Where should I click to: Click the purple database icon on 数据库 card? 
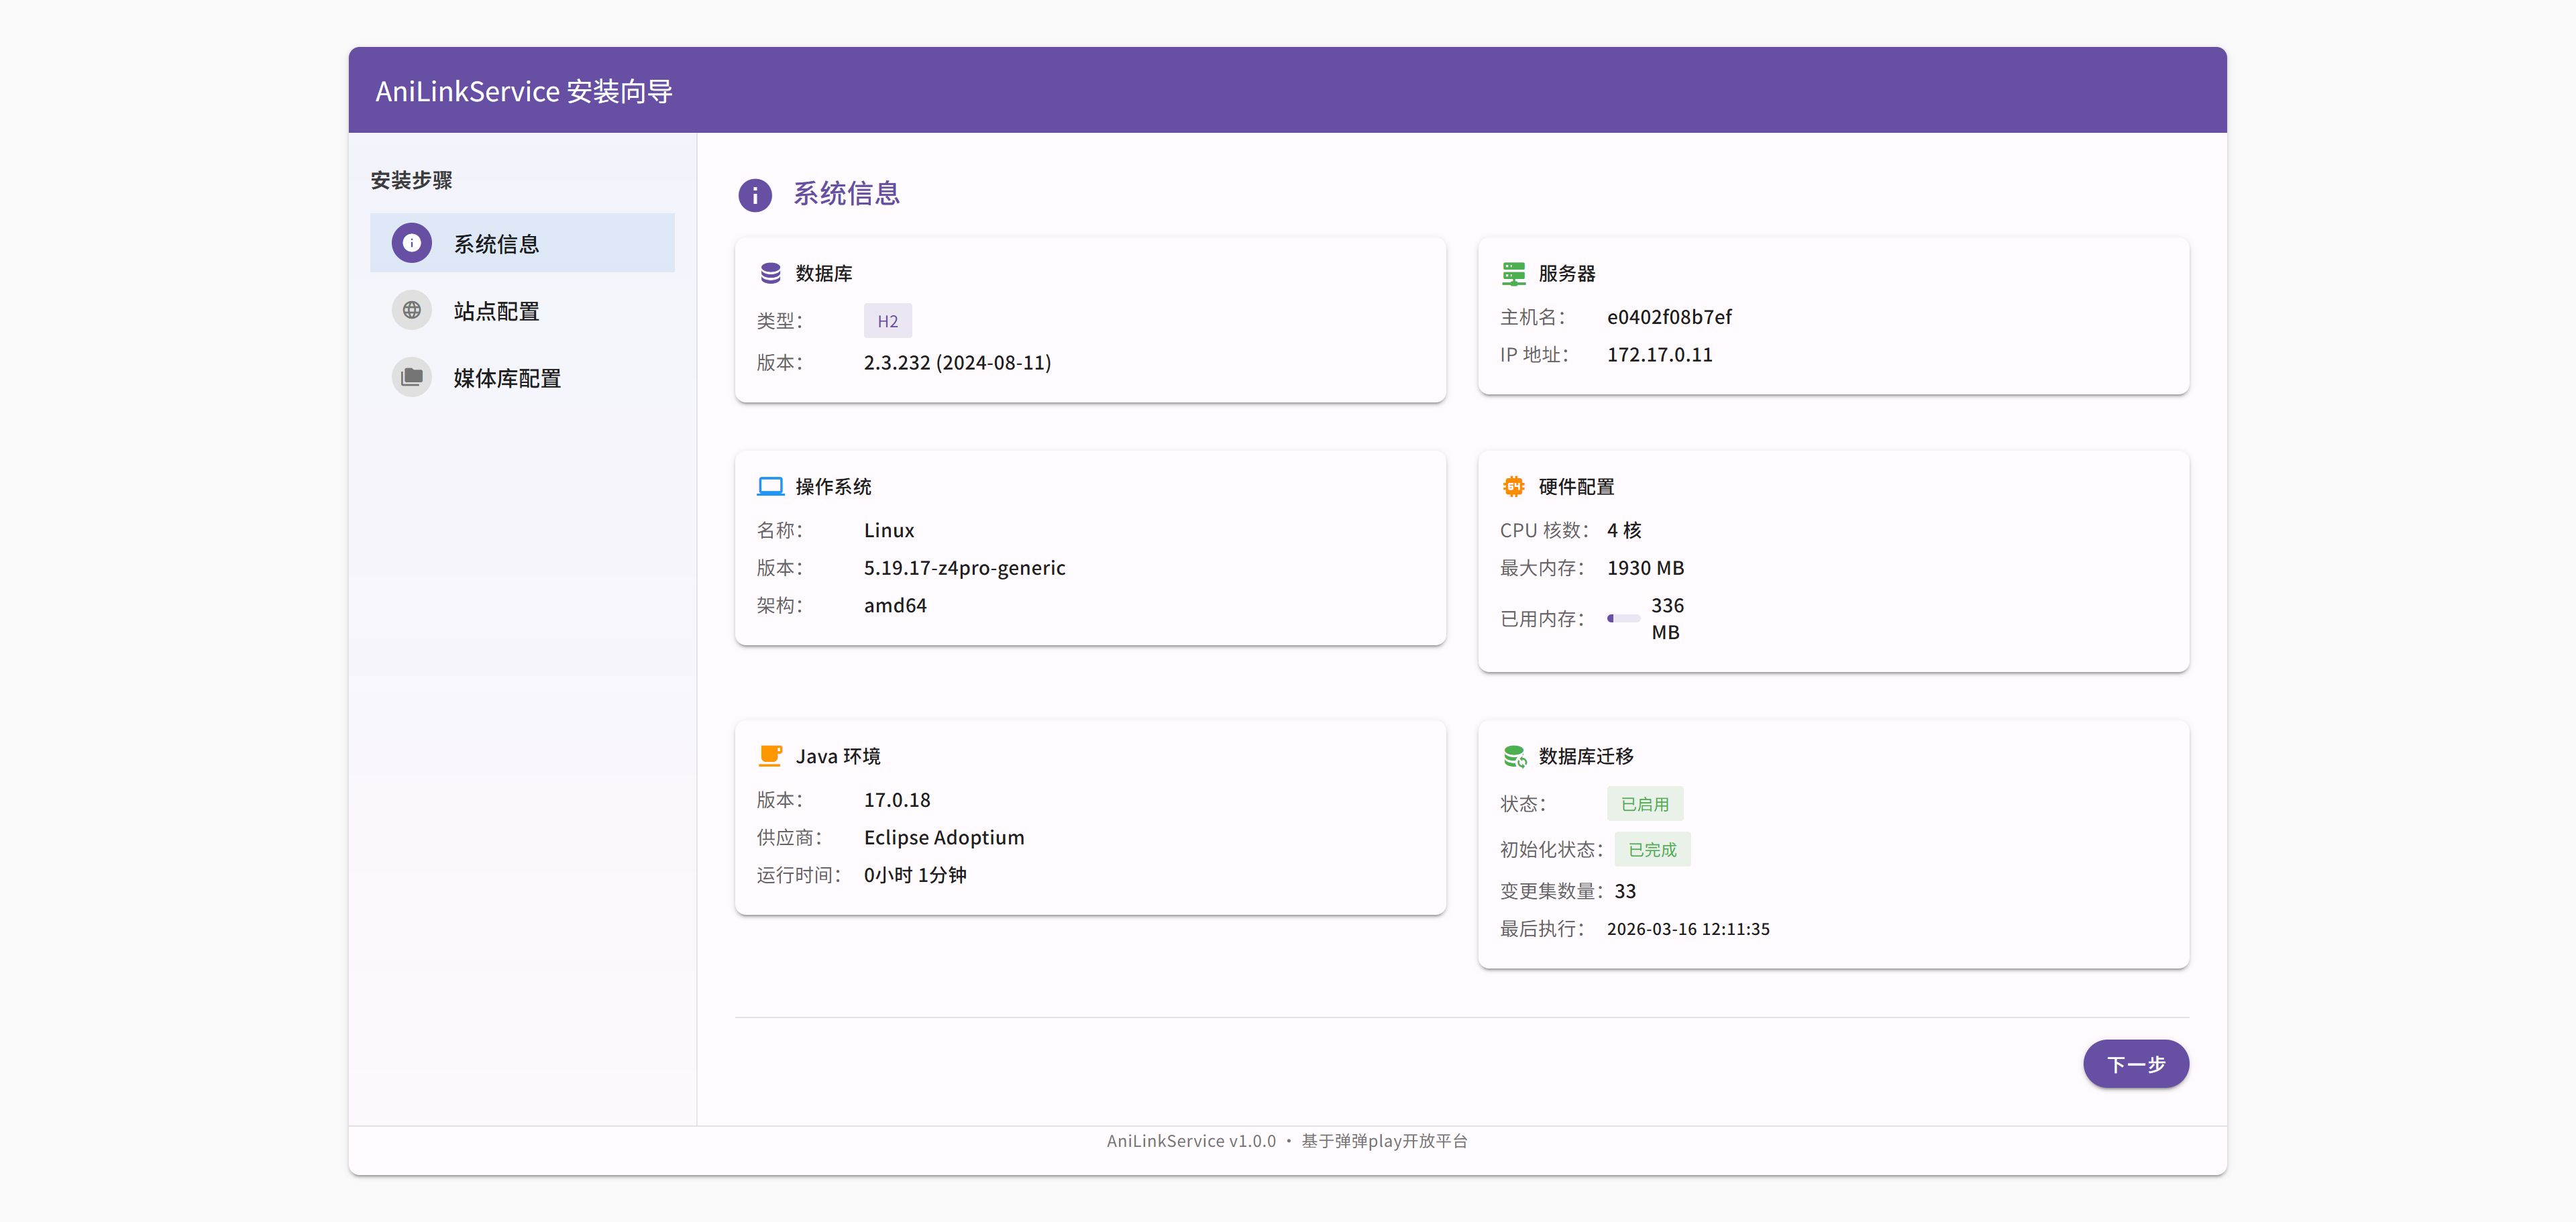pos(770,273)
